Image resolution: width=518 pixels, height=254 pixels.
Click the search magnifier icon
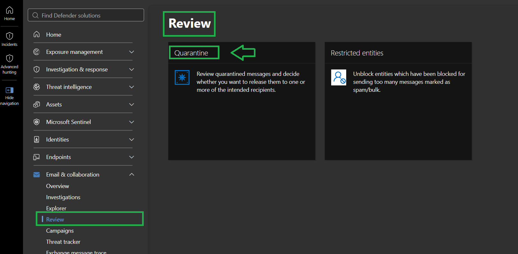tap(35, 15)
